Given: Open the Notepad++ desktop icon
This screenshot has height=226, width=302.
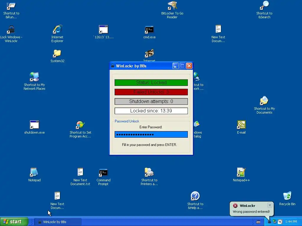Looking at the screenshot, I should coord(241,175).
